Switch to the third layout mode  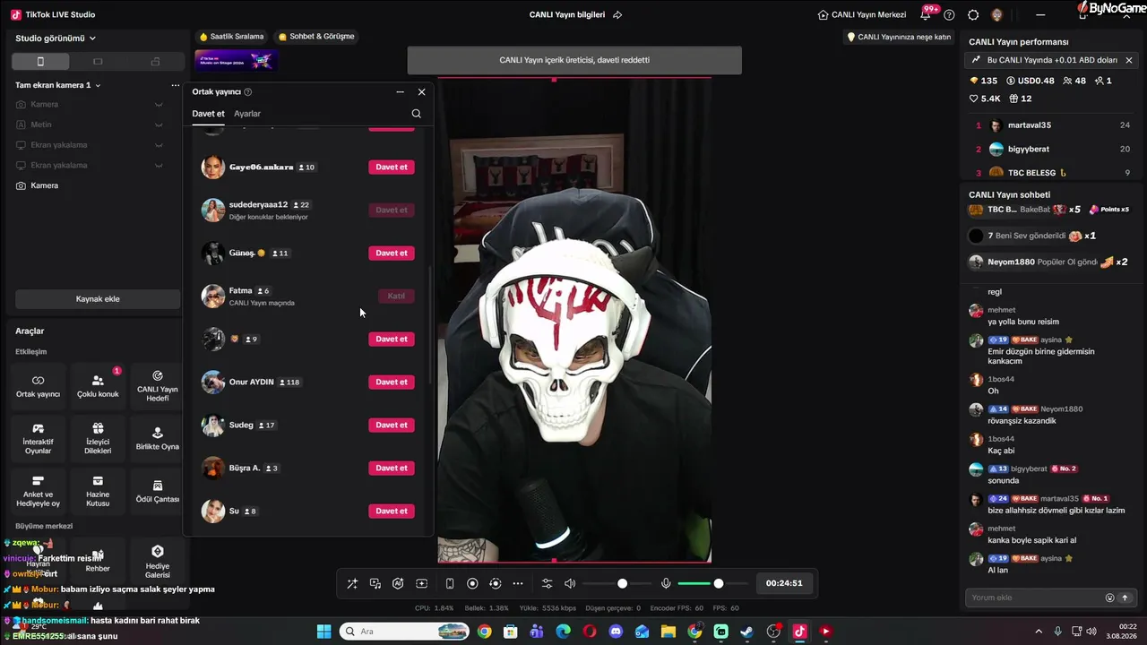click(155, 62)
